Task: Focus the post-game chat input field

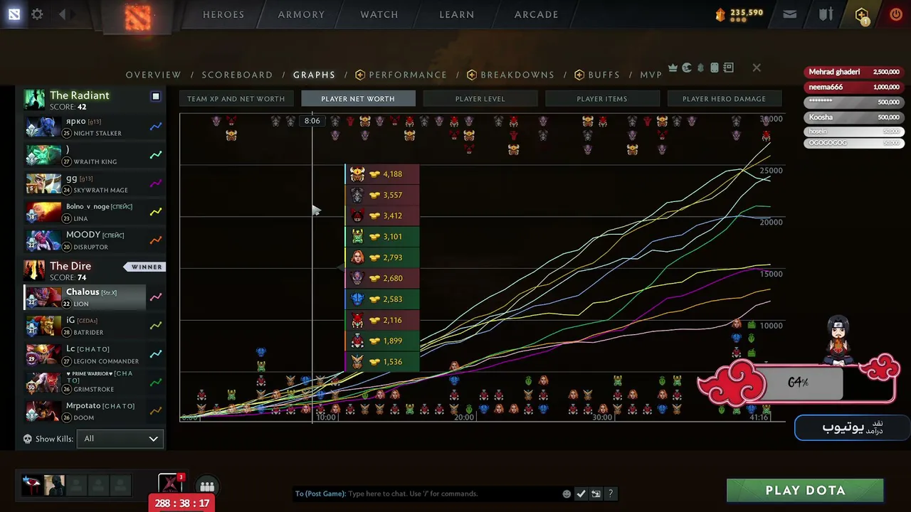Action: [x=427, y=494]
